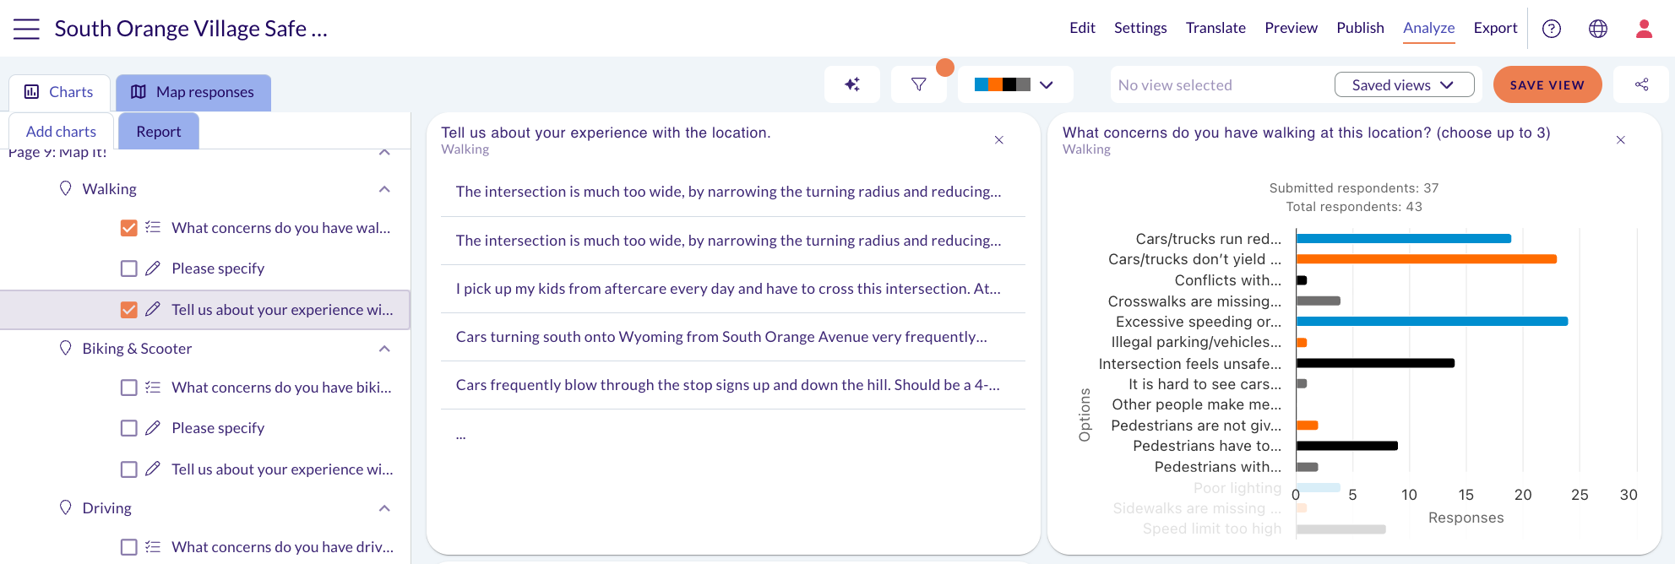
Task: Open the language globe icon
Action: (x=1598, y=29)
